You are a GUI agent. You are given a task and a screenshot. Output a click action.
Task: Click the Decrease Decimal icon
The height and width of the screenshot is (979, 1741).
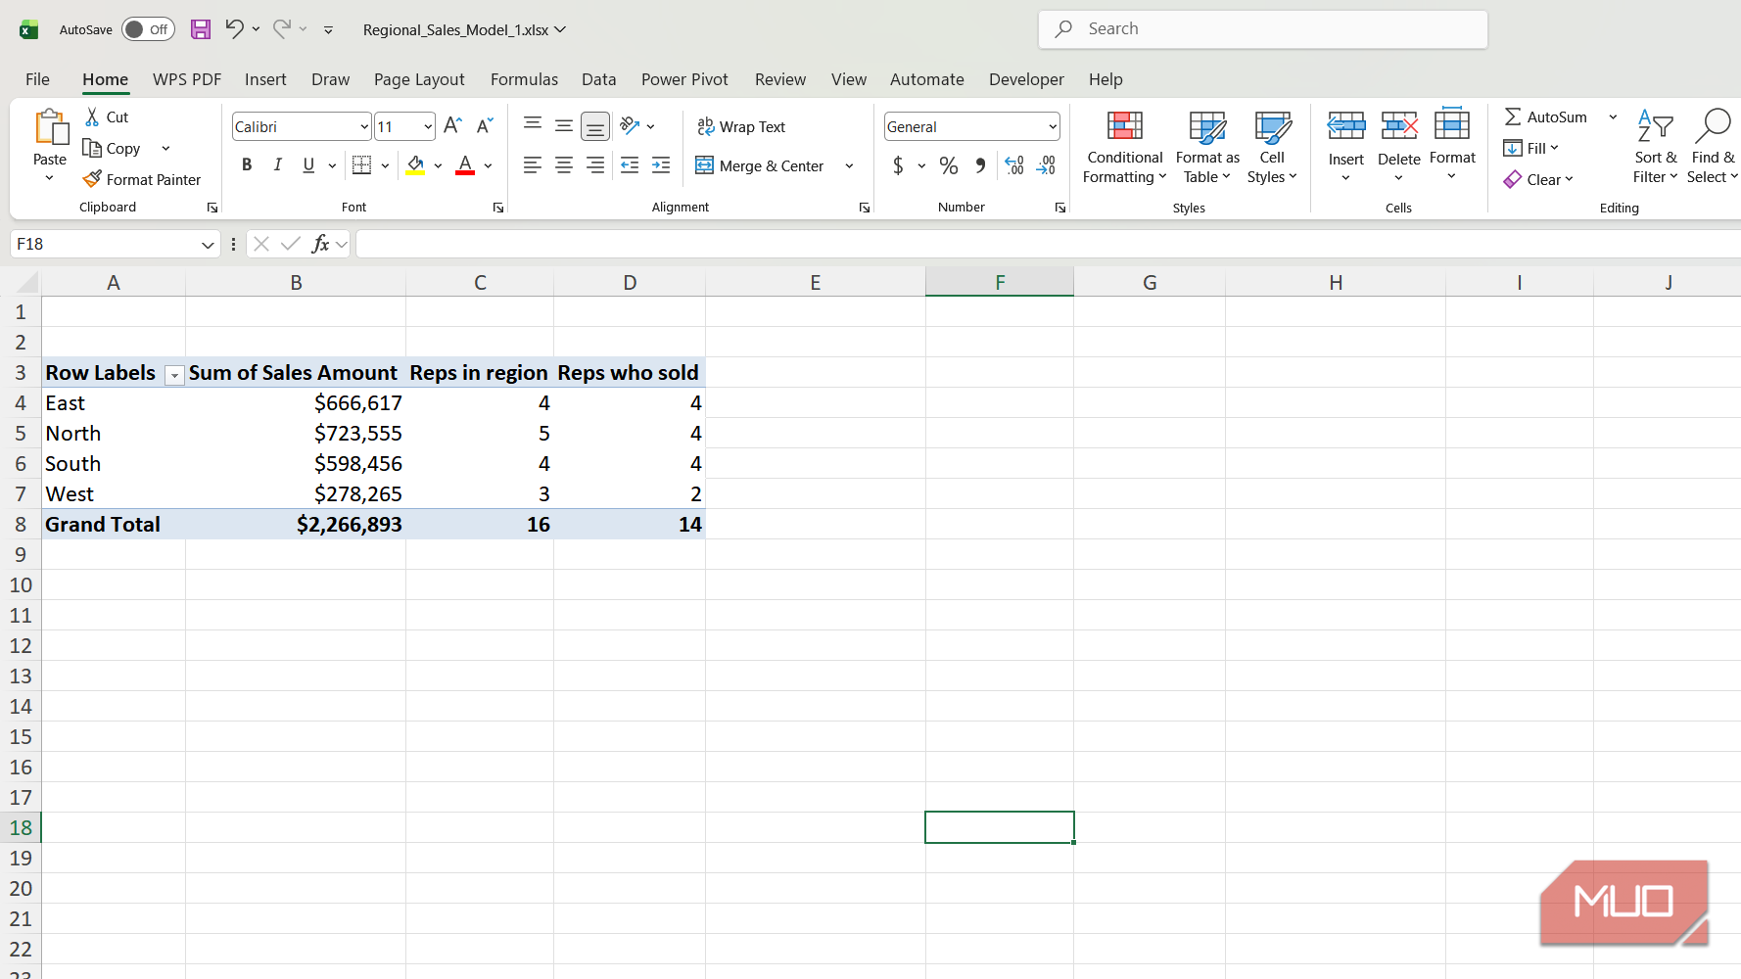(x=1046, y=165)
